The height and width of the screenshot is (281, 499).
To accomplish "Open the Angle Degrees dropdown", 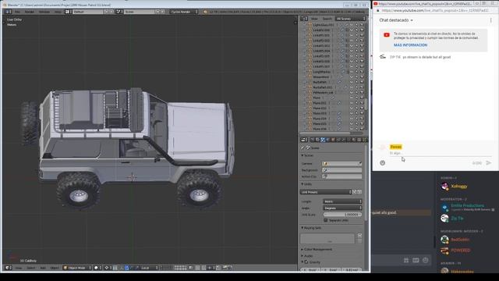I will pyautogui.click(x=342, y=208).
